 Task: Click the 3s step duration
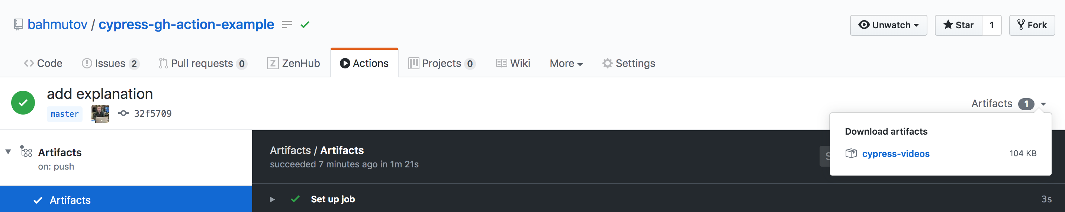click(x=1046, y=199)
